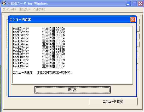Select the track06.wav result line
The height and width of the screenshot is (112, 144).
point(39,44)
